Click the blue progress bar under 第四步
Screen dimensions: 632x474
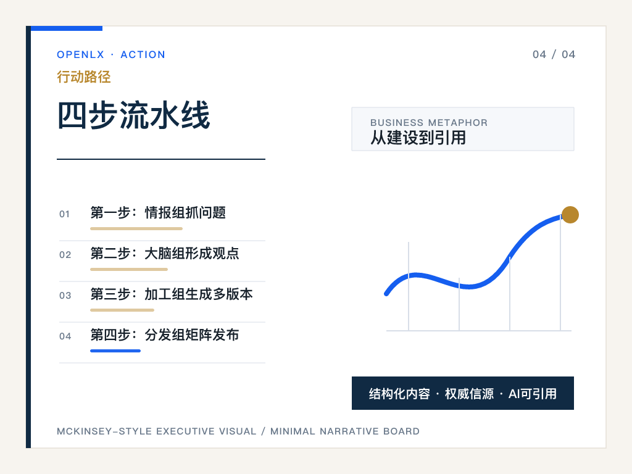click(115, 351)
